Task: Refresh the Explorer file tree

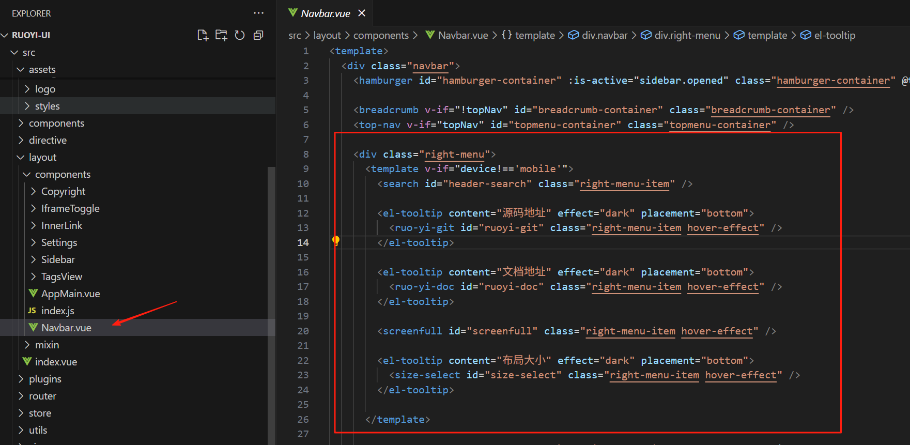Action: 240,35
